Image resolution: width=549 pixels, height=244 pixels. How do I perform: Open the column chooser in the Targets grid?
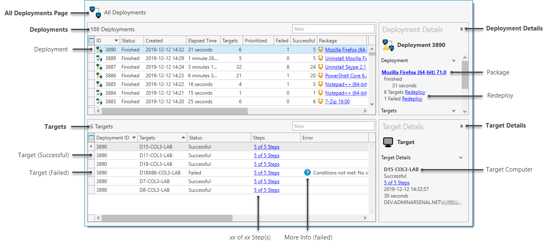pos(91,138)
